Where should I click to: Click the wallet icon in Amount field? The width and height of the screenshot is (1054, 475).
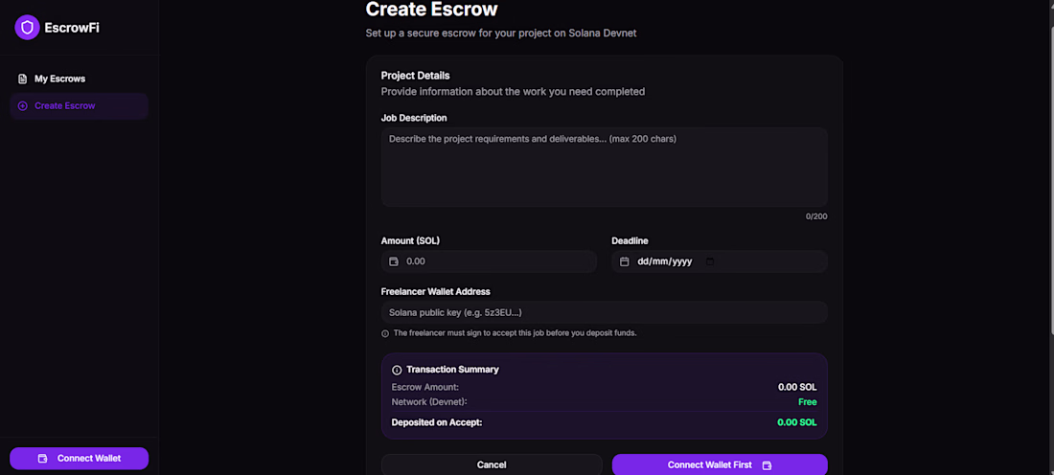point(394,261)
